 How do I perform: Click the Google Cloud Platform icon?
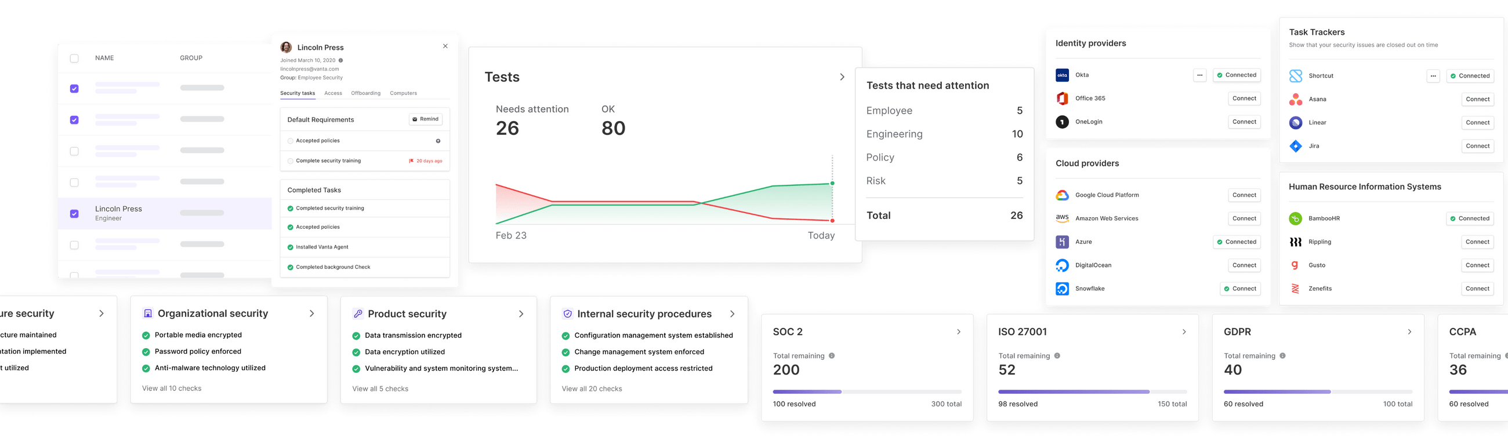click(1062, 195)
